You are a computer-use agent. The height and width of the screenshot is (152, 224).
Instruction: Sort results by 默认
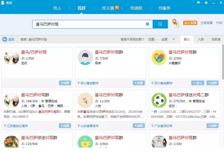pyautogui.click(x=187, y=39)
